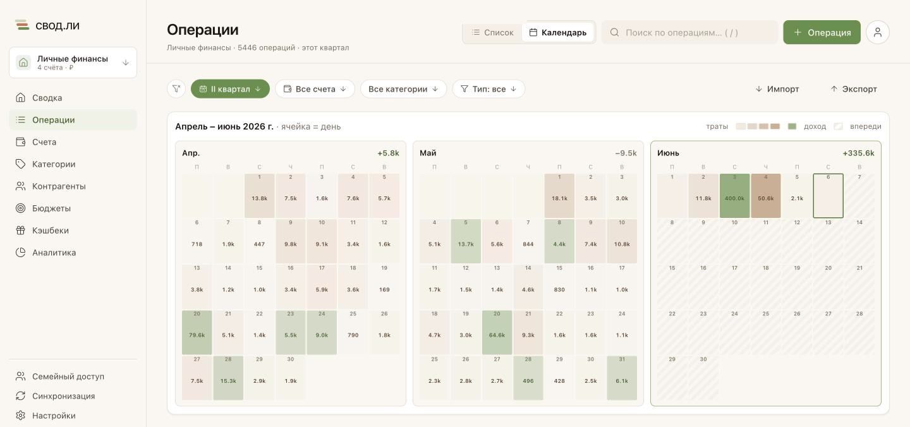Select May 20 cell with 64.6k

click(497, 332)
